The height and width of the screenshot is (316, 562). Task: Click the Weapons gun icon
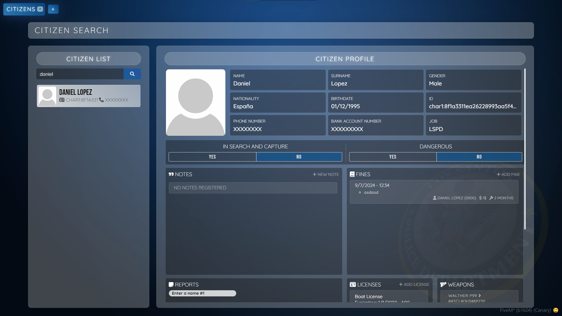443,285
